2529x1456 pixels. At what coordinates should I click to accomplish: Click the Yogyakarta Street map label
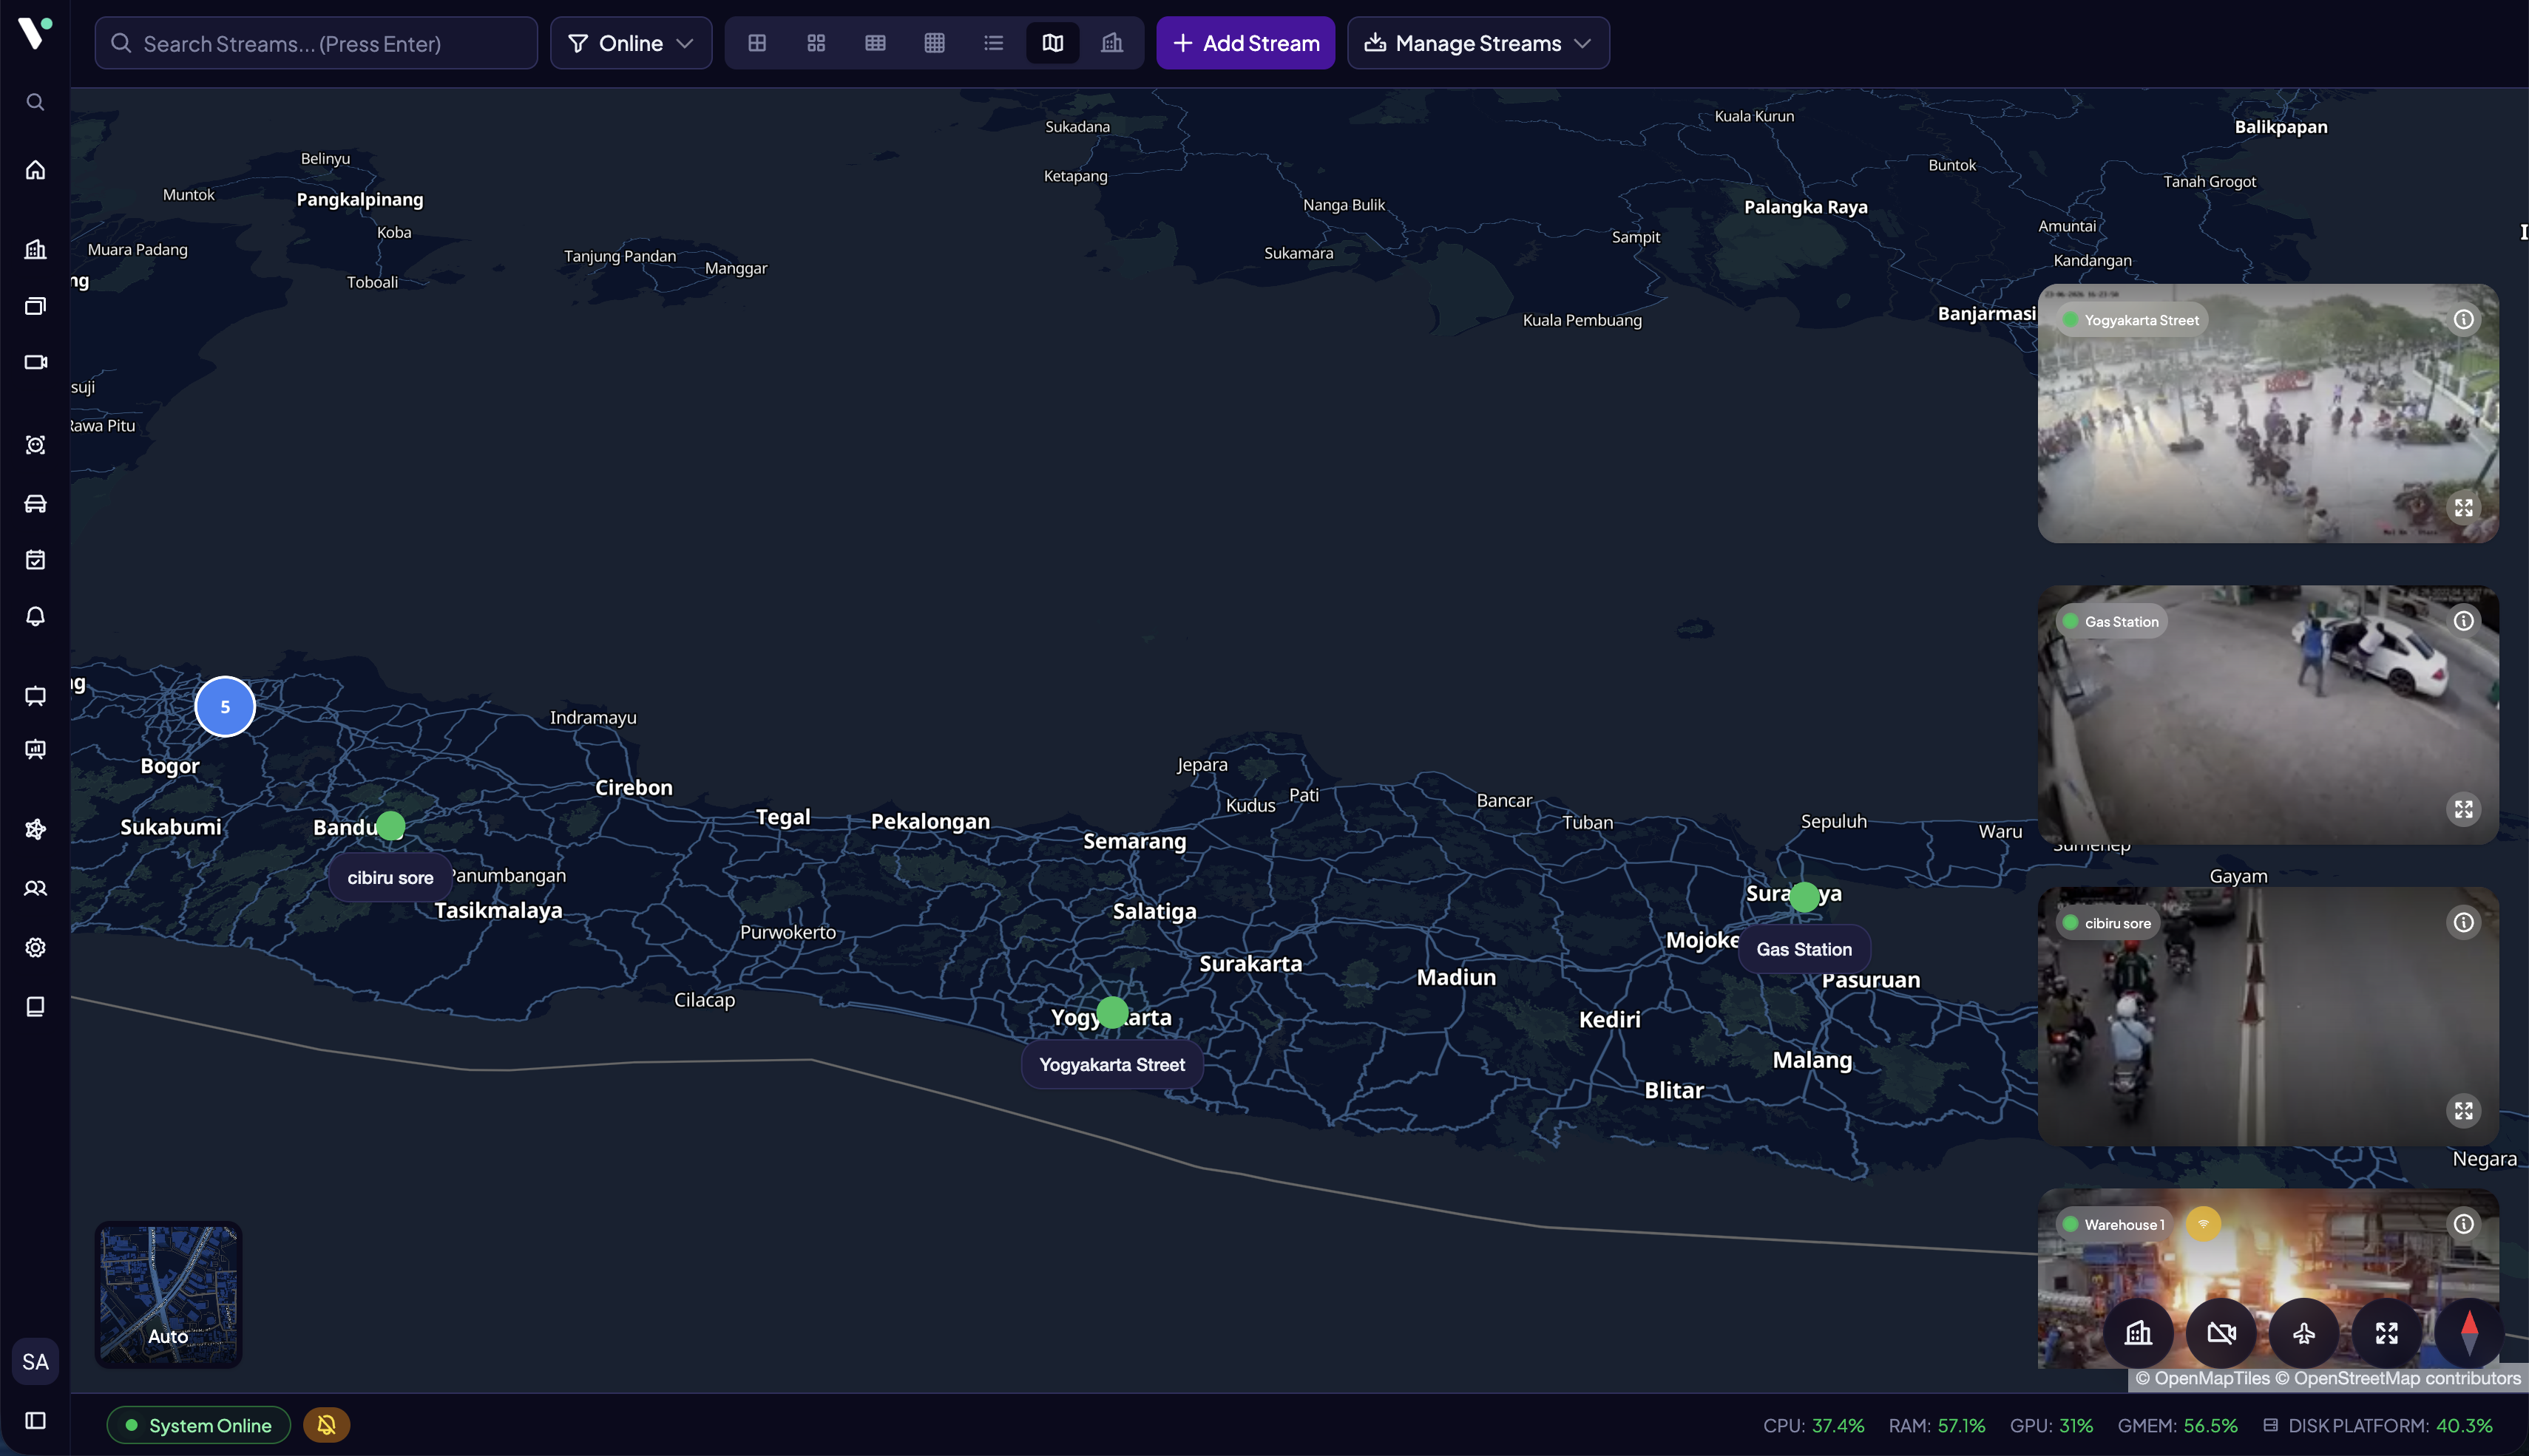(1111, 1065)
